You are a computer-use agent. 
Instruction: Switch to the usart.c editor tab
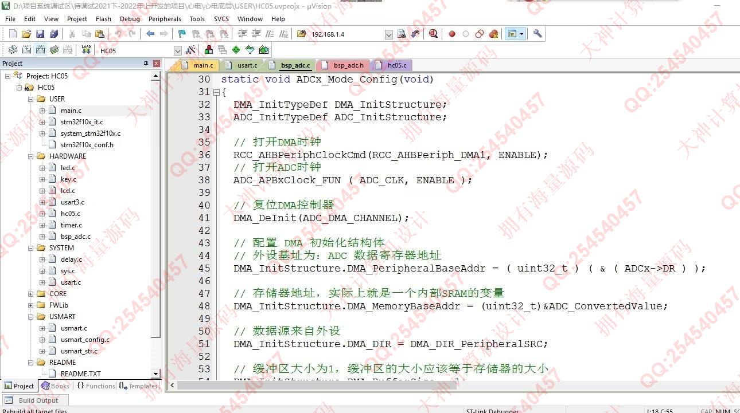click(x=242, y=65)
